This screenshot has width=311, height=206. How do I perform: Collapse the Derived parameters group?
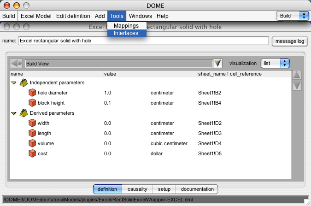pos(14,113)
